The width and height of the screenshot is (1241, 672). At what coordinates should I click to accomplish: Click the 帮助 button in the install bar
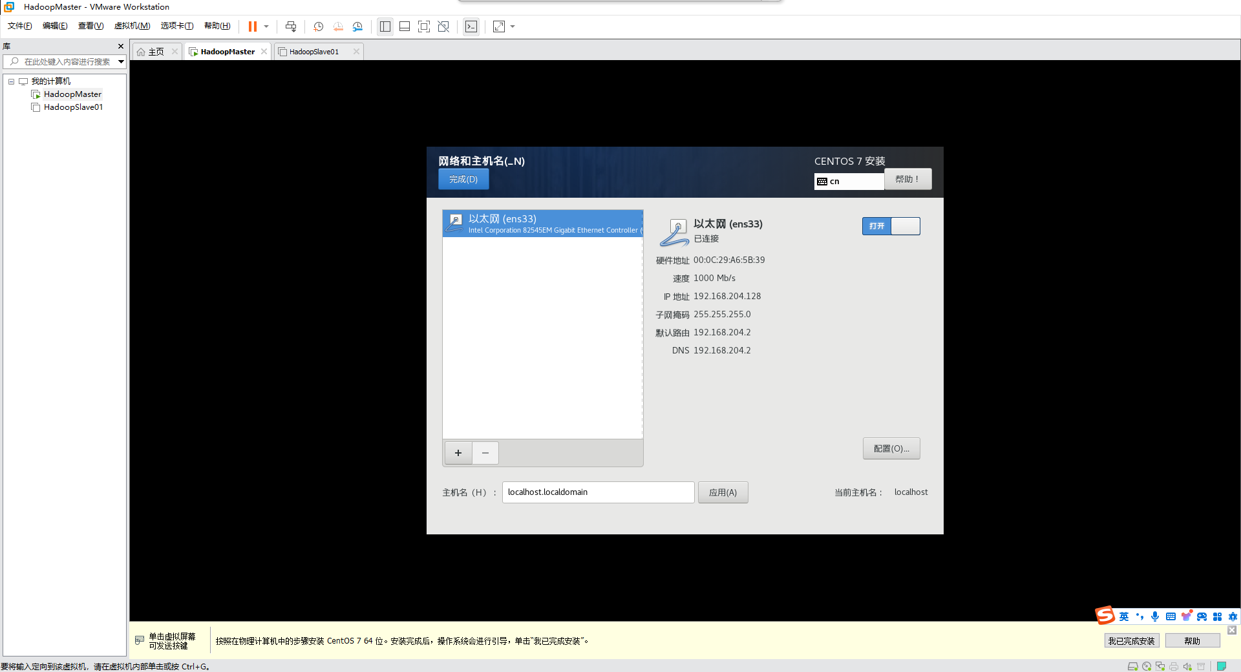[x=1193, y=641]
